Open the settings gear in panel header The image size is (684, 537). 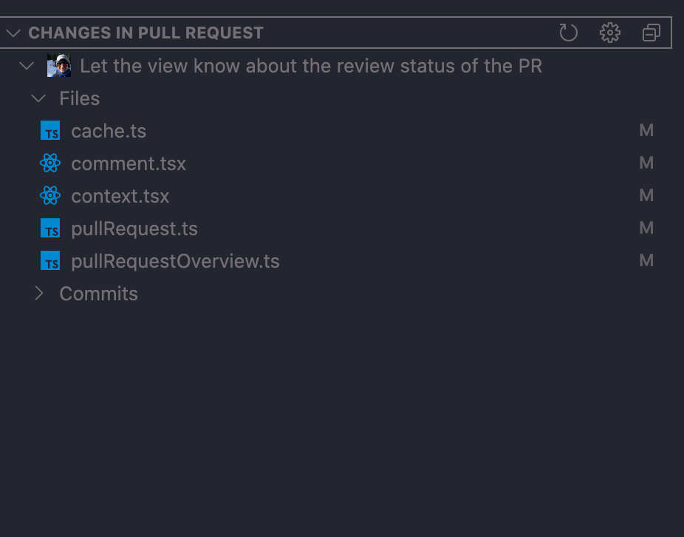(x=610, y=33)
